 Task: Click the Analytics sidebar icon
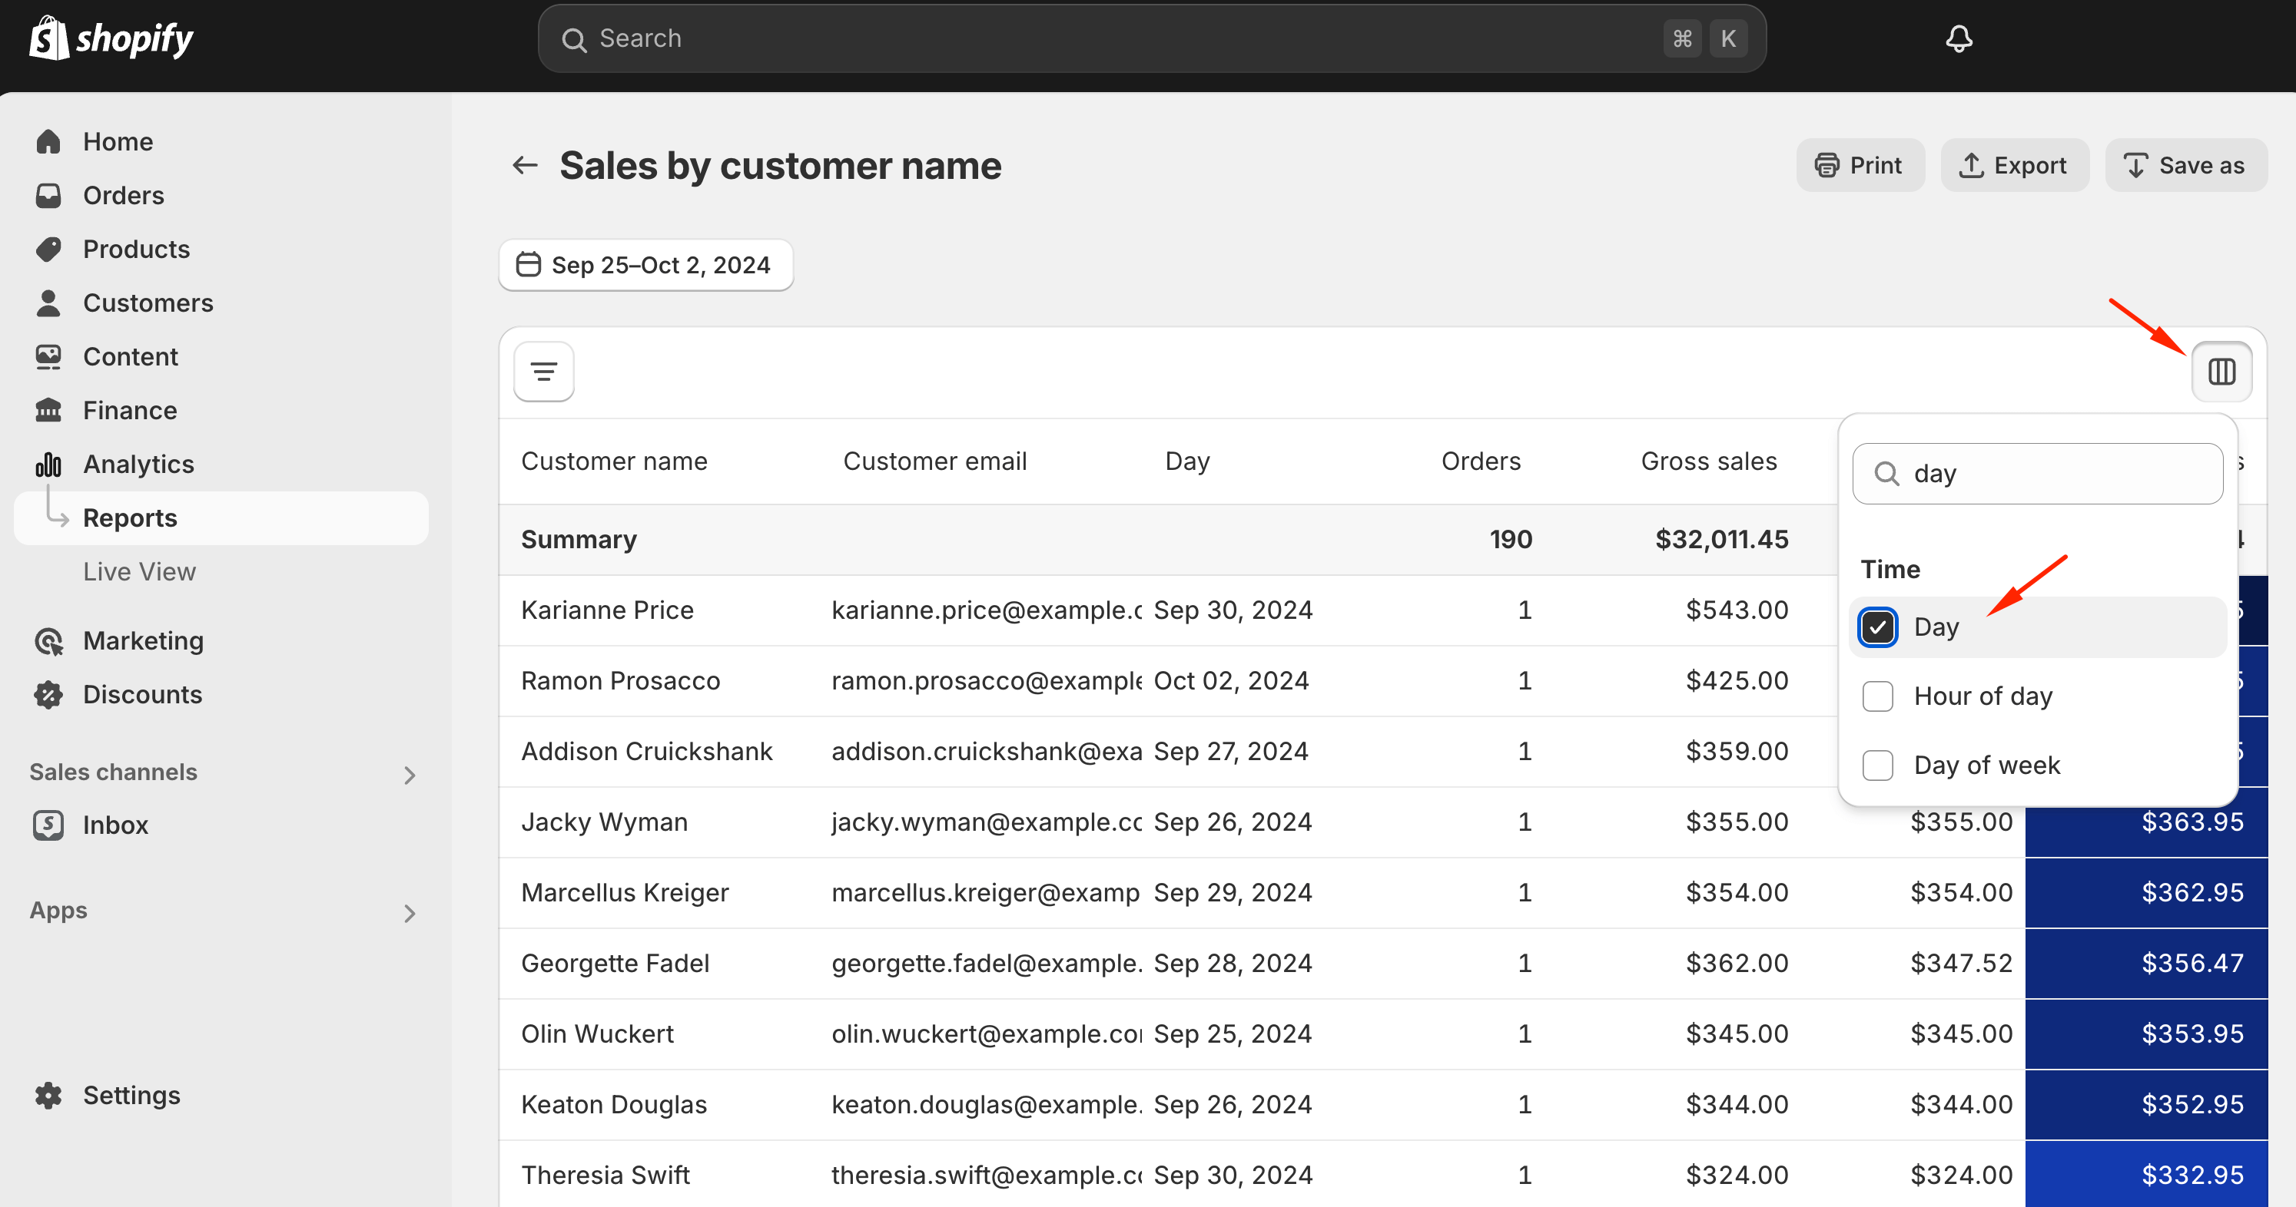pos(50,463)
